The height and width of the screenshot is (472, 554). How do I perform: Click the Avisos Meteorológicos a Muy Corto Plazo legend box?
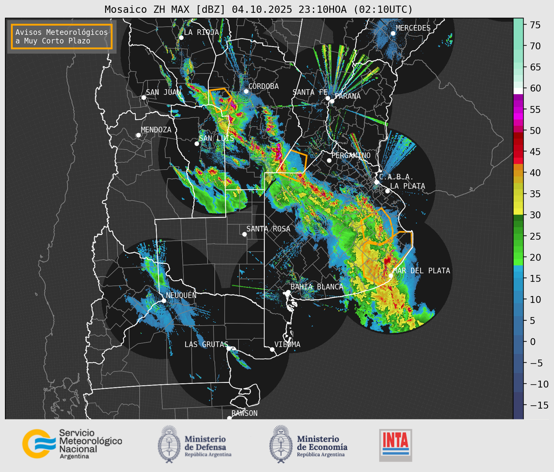point(62,36)
